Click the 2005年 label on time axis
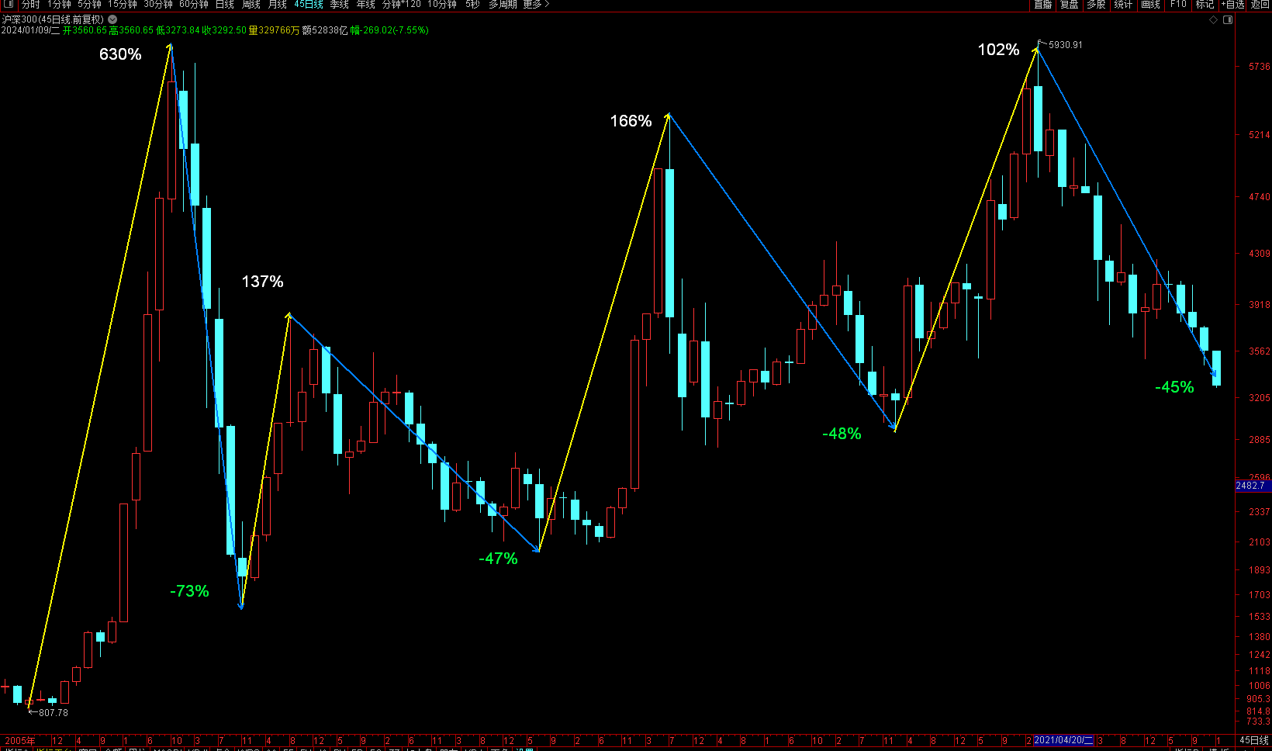 pos(19,741)
